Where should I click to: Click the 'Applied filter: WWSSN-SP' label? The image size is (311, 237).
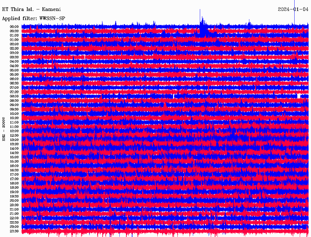pos(33,19)
